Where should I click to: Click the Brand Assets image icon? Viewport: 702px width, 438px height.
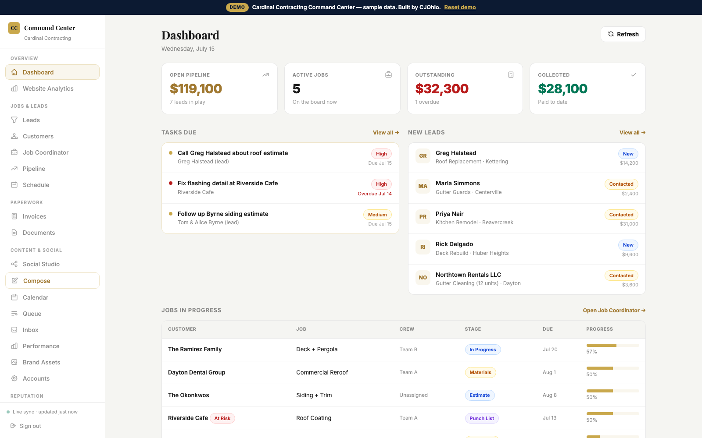click(x=14, y=362)
